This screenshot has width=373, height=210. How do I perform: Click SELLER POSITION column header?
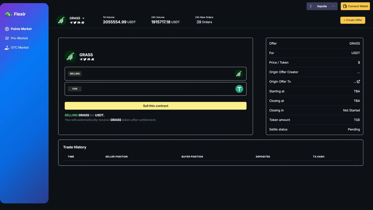point(117,157)
